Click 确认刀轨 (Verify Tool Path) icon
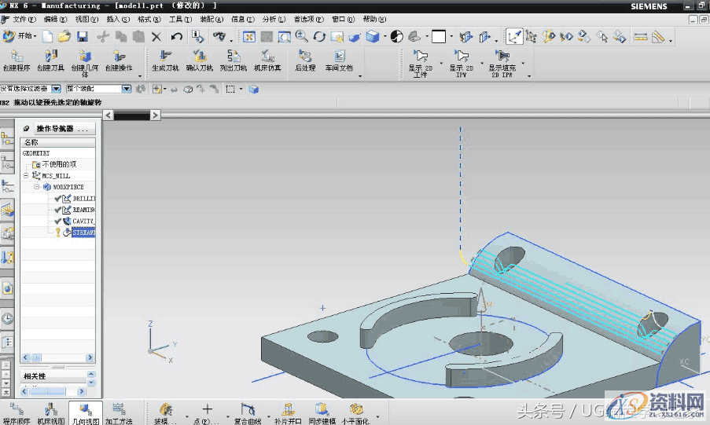Screen dimensions: 710x425 [200, 57]
